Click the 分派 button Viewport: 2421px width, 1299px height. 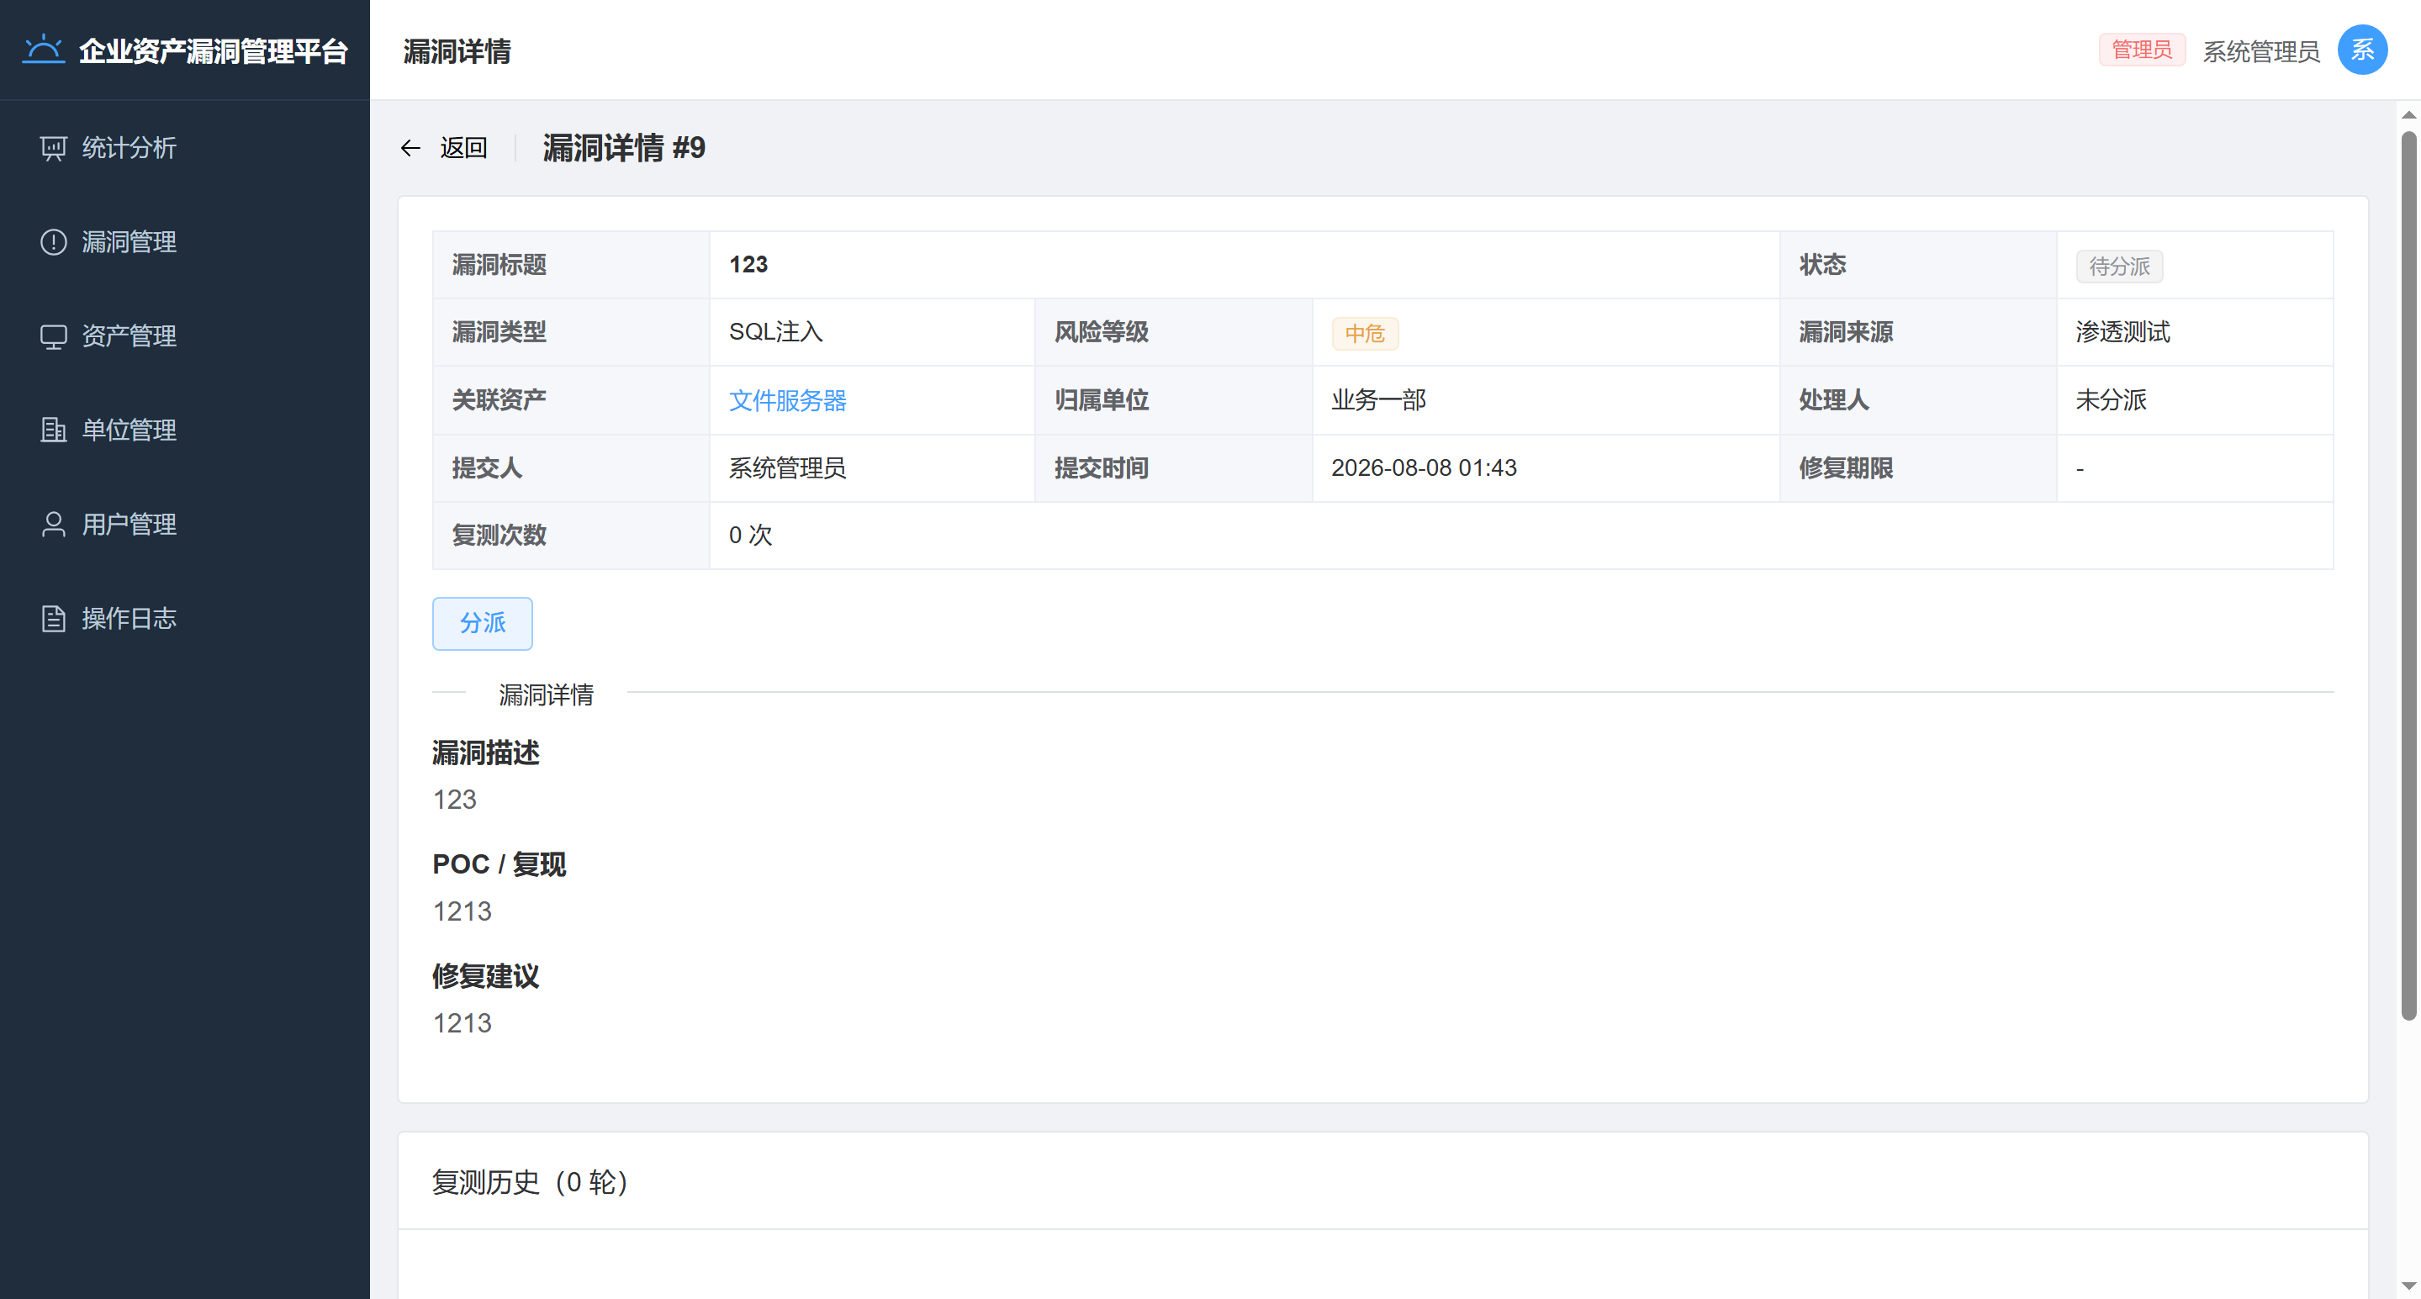tap(482, 623)
